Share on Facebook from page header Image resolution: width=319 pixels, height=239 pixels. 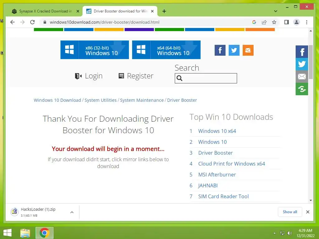220,50
